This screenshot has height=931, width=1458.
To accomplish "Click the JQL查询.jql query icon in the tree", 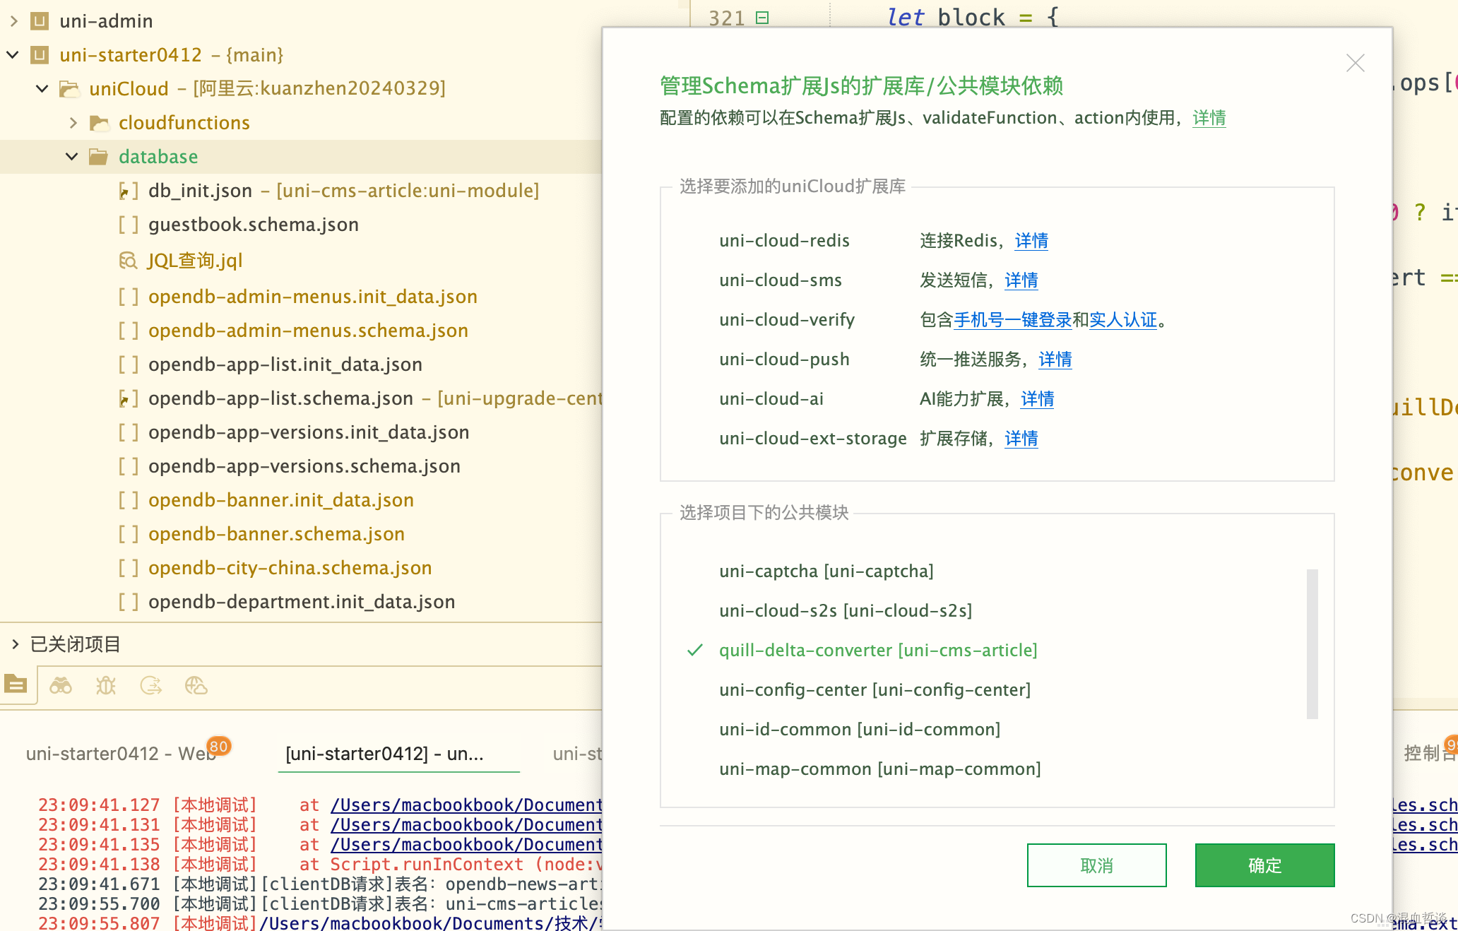I will click(129, 260).
